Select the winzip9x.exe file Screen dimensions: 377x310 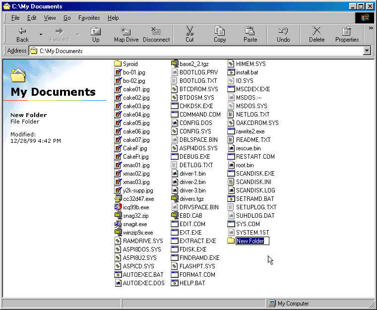137,232
